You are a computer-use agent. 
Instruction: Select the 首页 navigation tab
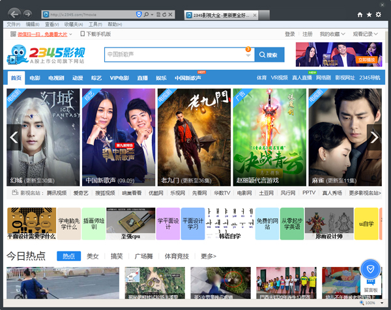click(16, 78)
